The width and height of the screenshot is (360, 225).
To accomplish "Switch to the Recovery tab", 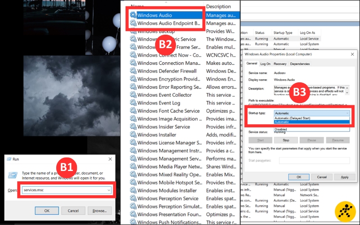I will pos(280,64).
